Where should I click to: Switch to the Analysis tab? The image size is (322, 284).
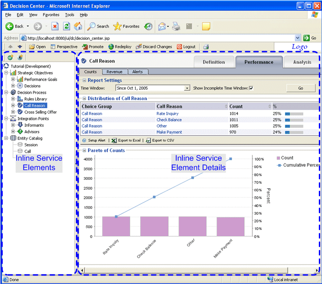302,62
